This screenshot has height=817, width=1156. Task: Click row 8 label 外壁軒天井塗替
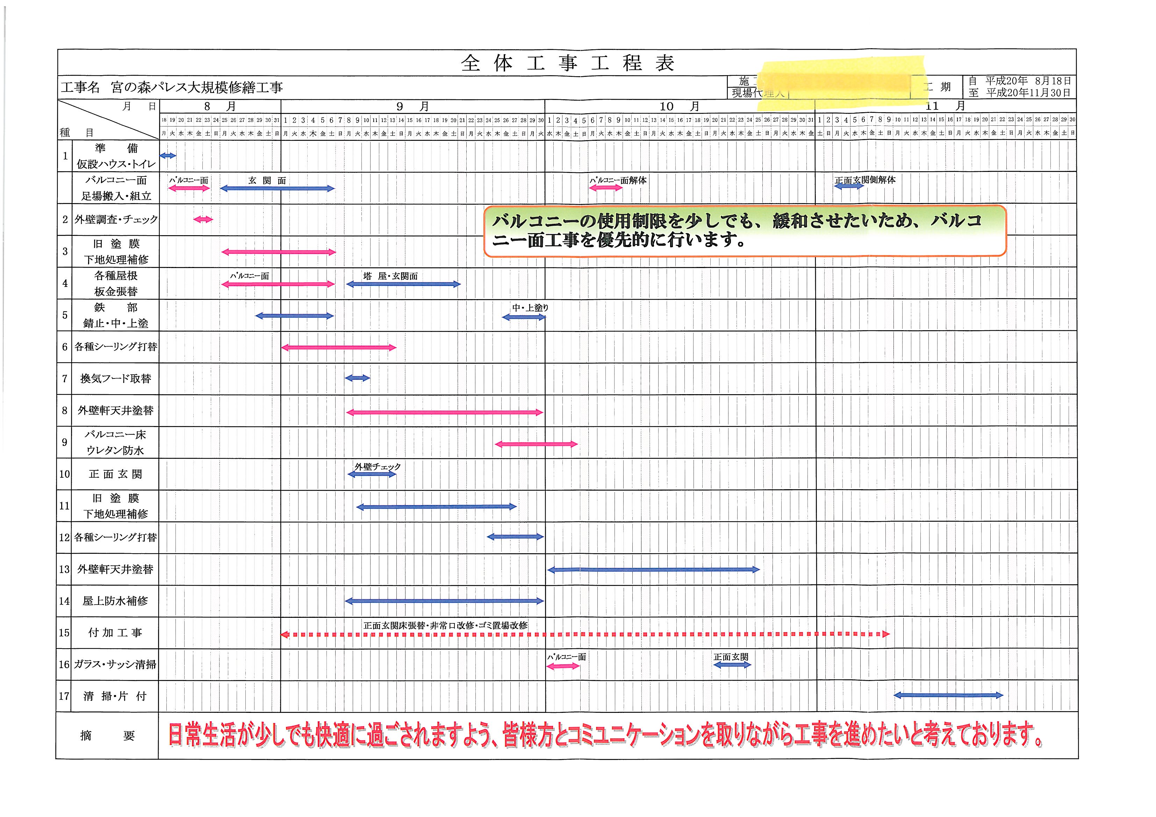(116, 411)
